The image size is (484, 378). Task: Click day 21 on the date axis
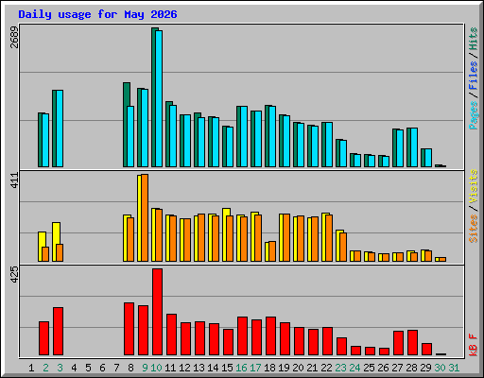tap(312, 368)
